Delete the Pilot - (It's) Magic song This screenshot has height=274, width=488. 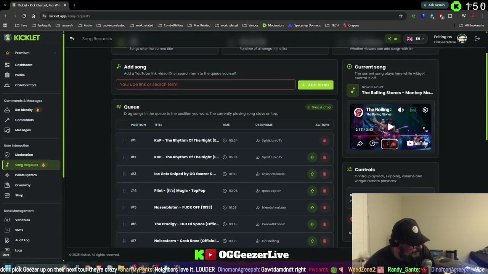pyautogui.click(x=324, y=191)
